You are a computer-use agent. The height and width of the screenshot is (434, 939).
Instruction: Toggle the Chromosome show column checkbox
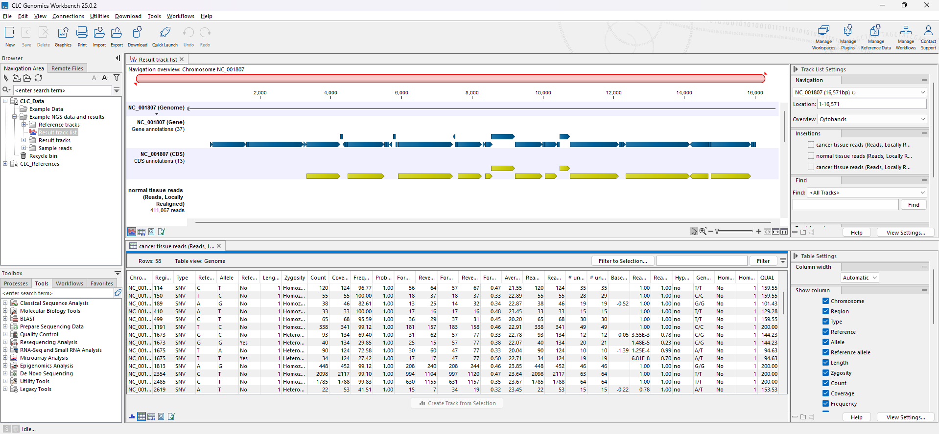pyautogui.click(x=825, y=301)
